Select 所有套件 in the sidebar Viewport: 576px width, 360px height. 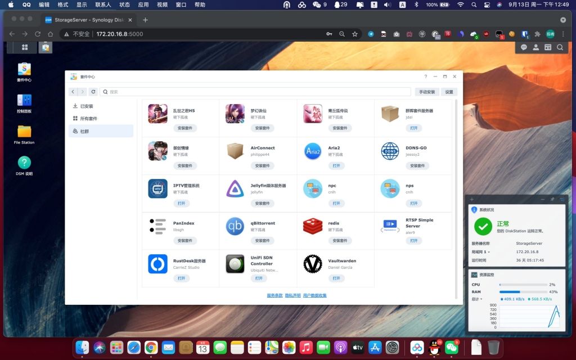pos(101,119)
